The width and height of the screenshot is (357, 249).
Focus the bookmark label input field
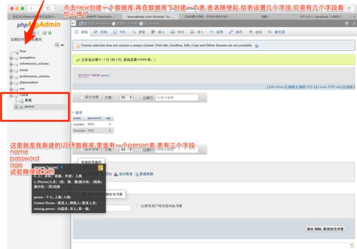click(119, 208)
